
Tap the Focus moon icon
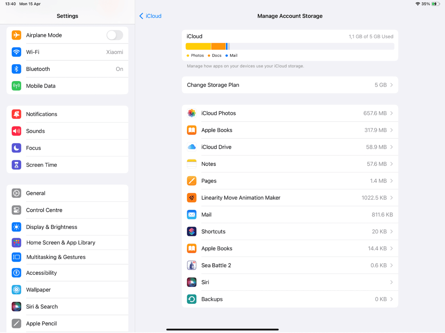pos(16,148)
